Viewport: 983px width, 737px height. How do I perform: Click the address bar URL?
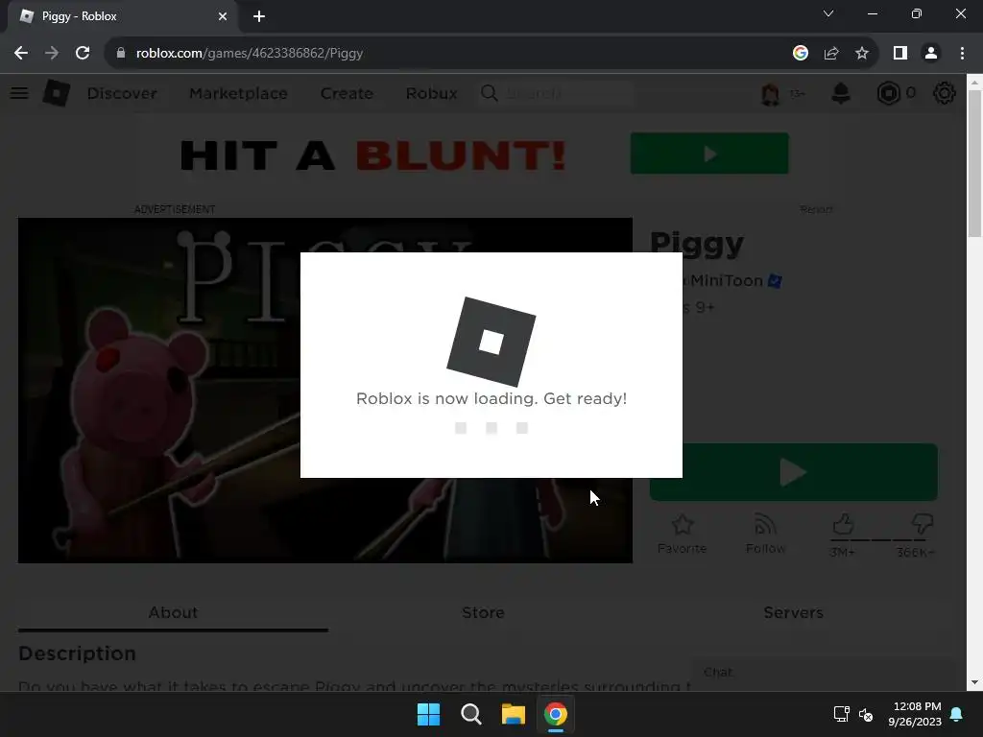tap(250, 54)
